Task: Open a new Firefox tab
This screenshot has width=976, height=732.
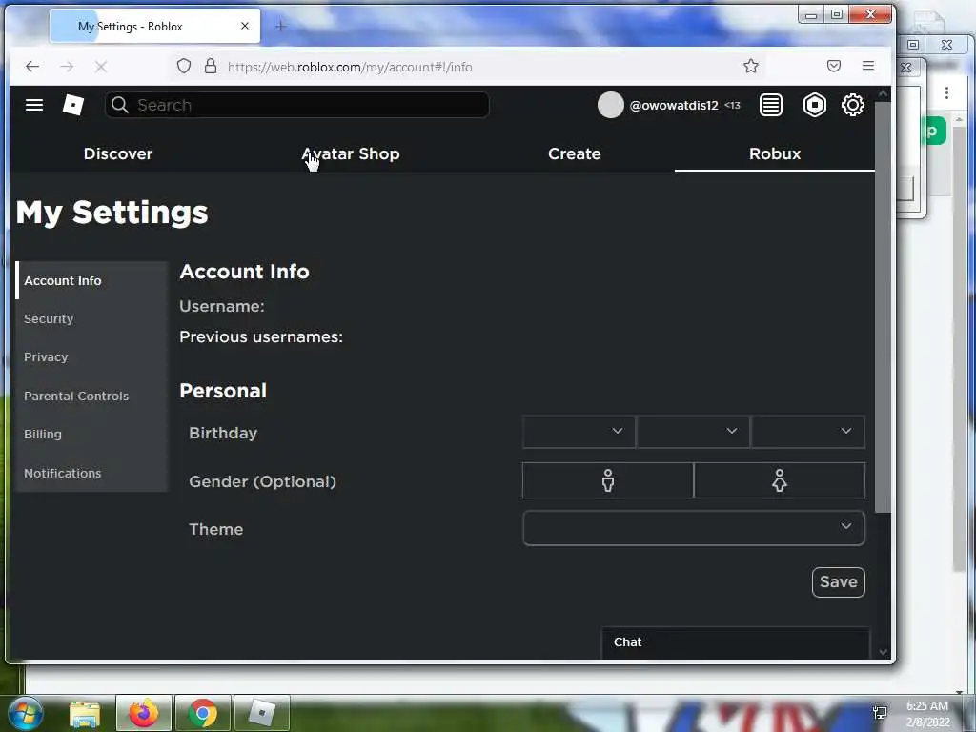Action: pyautogui.click(x=281, y=26)
